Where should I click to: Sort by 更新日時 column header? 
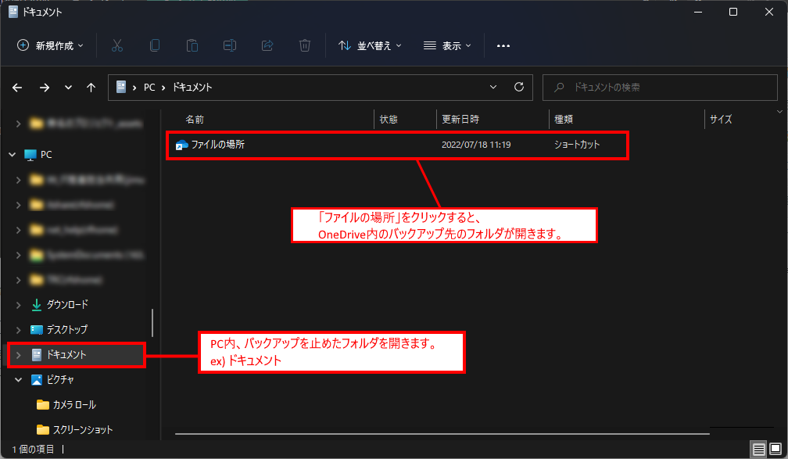point(460,120)
